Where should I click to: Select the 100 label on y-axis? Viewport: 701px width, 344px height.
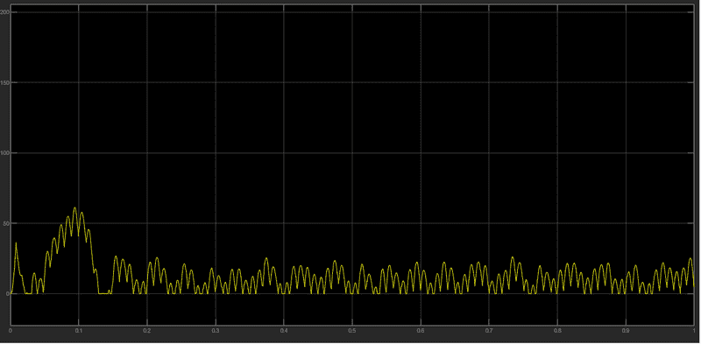(x=5, y=153)
